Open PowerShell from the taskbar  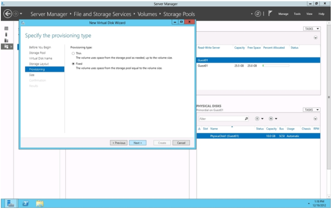point(26,203)
